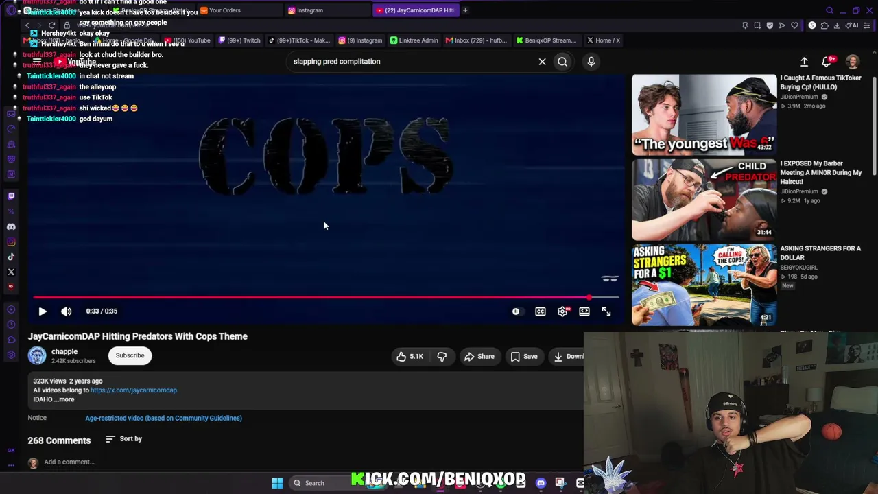Screen dimensions: 878x494
Task: Open Twitch in the browser sidebar
Action: [11, 196]
